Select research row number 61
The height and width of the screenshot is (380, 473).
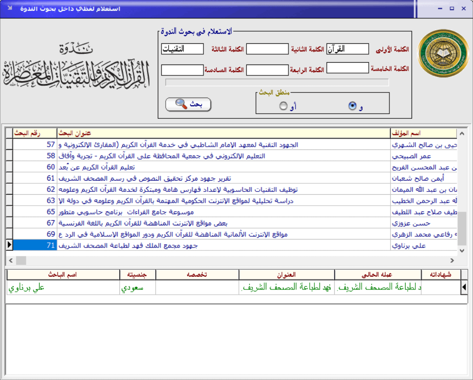(x=232, y=178)
